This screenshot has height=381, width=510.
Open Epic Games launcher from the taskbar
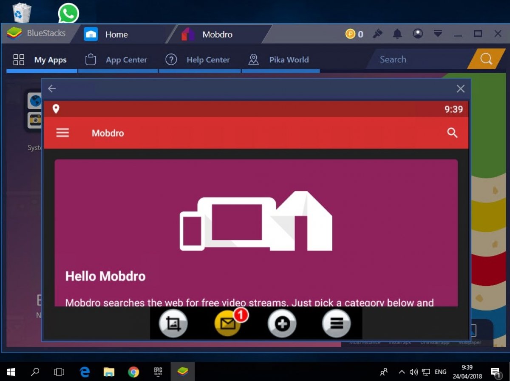point(158,372)
